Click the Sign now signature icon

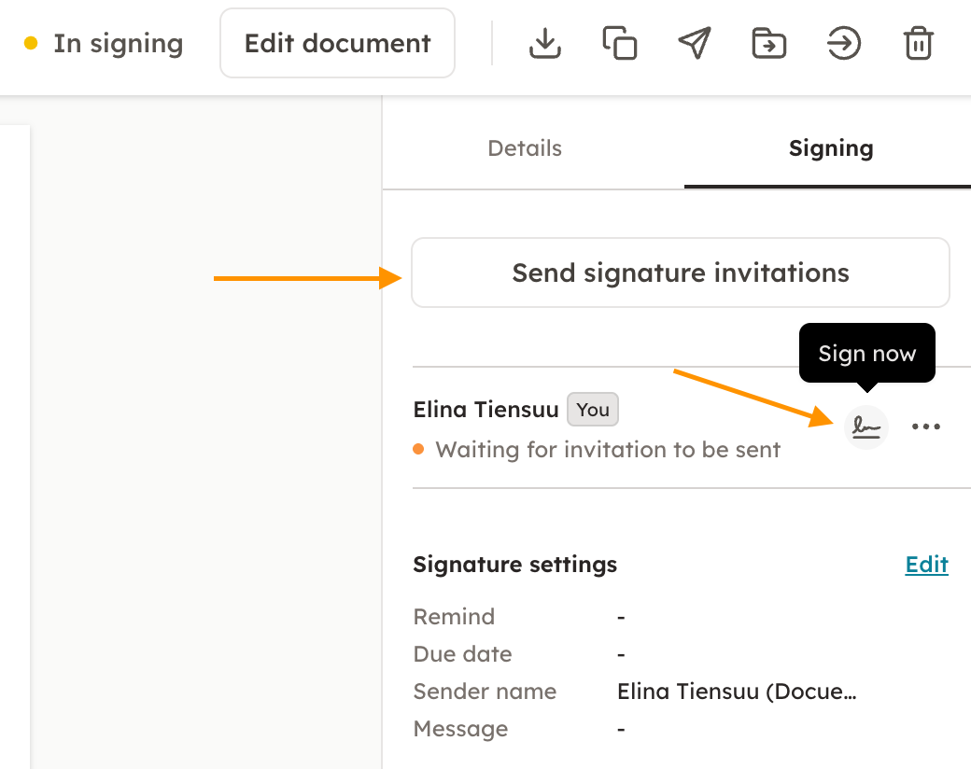click(866, 427)
